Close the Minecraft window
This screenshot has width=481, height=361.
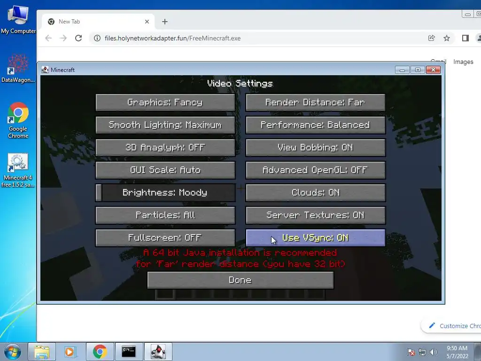[x=433, y=70]
